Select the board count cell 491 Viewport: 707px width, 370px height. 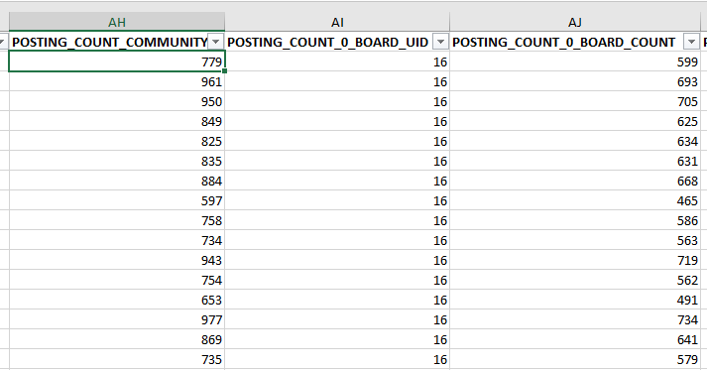tap(575, 300)
